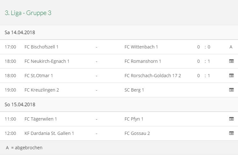Open SC Berg 1 team page
This screenshot has width=238, height=155.
(134, 90)
